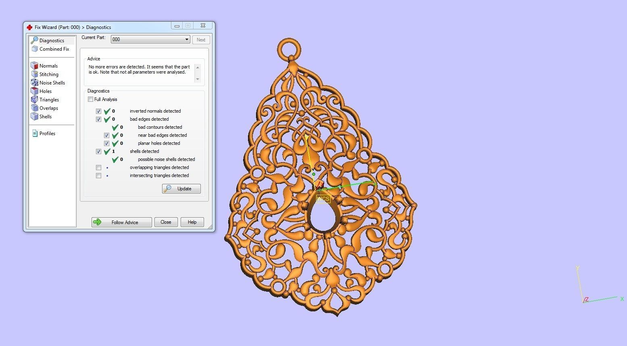Click the Noise Shells icon
Screen dimensions: 627x346
35,83
